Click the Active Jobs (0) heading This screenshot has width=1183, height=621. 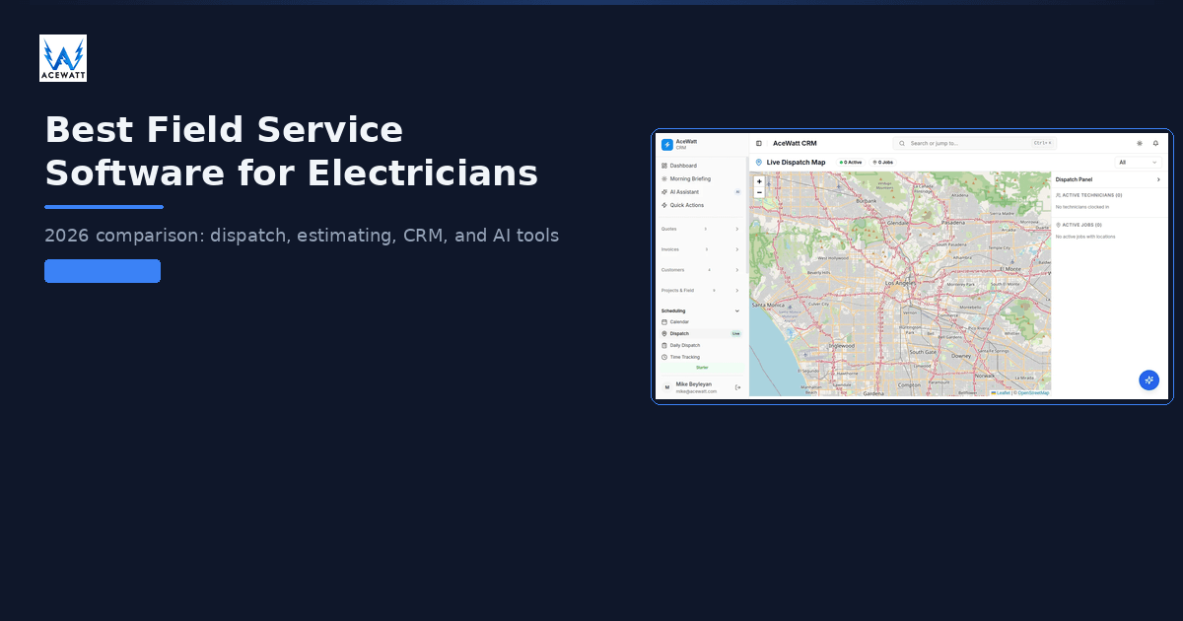pos(1082,225)
